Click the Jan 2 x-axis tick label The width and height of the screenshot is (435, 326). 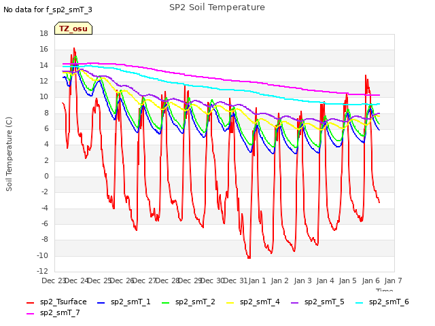(279, 280)
